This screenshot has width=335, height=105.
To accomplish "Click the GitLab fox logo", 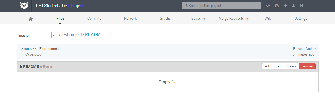I will [x=24, y=6].
